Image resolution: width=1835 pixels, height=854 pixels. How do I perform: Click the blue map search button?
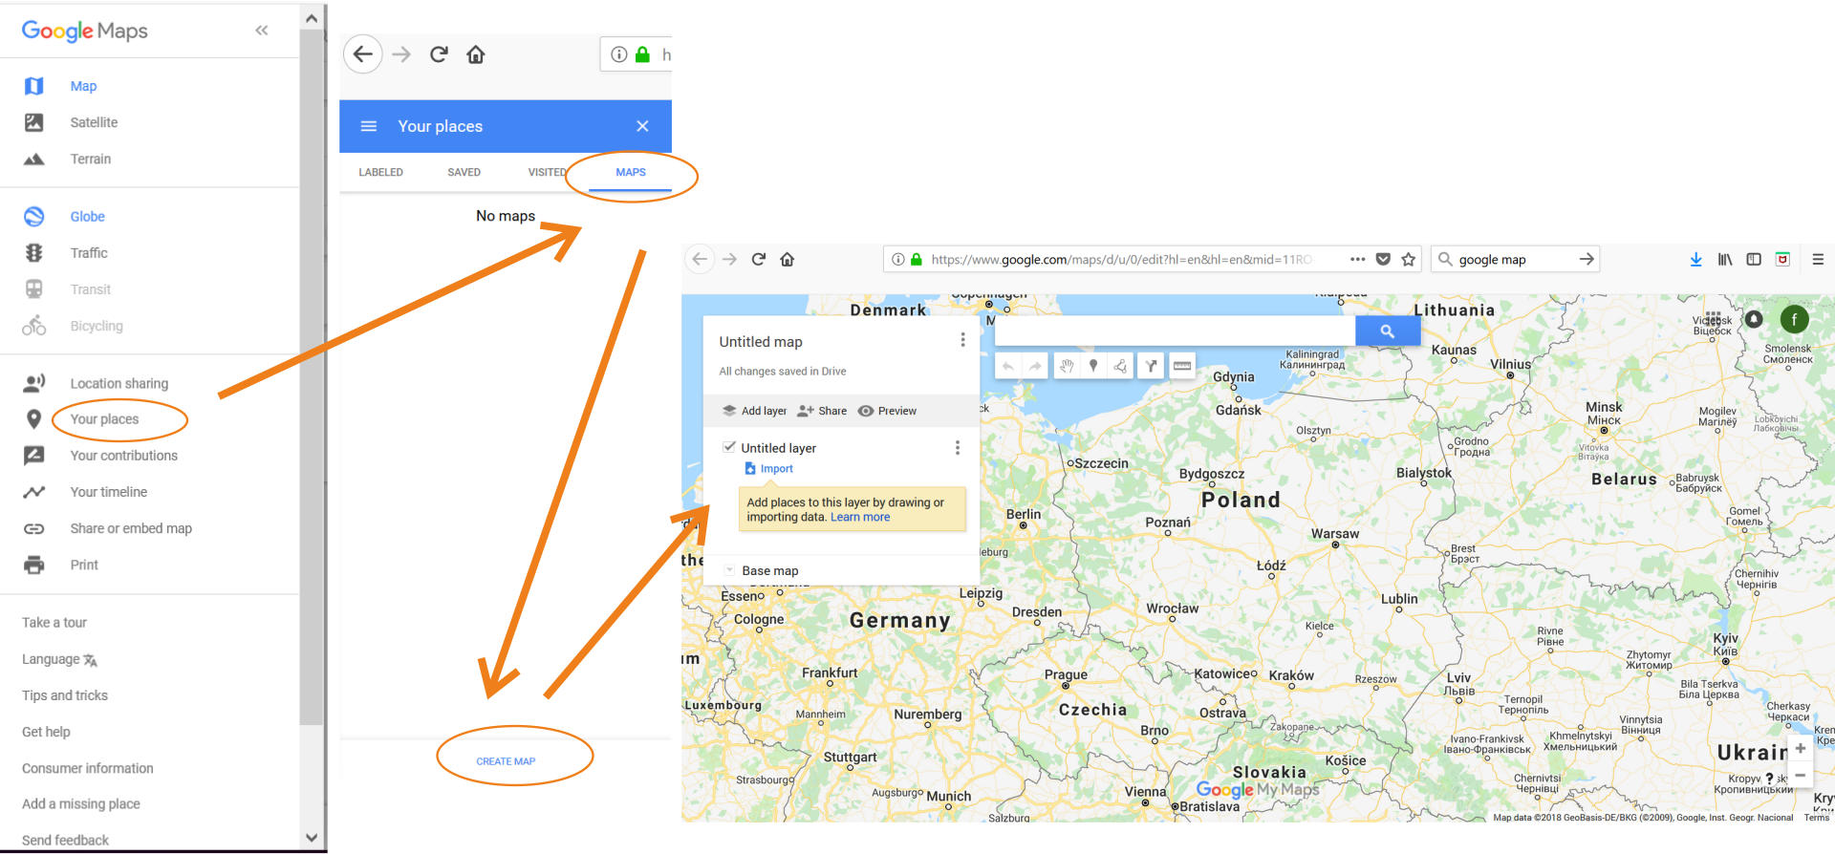pos(1388,331)
